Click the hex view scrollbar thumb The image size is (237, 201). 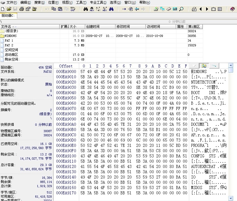coord(231,70)
